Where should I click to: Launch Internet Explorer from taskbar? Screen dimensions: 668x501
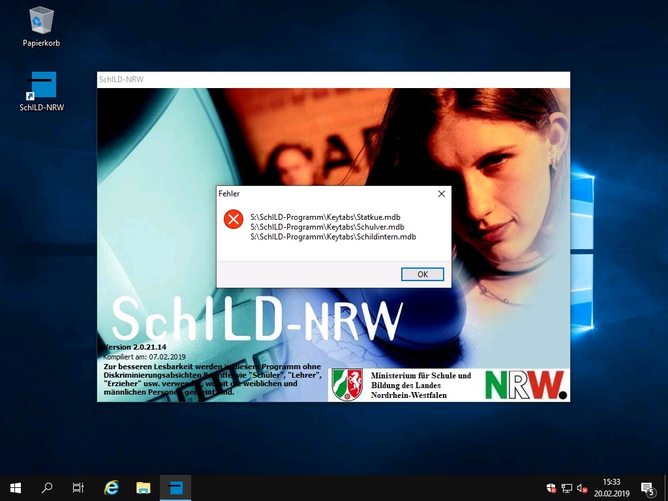[112, 488]
